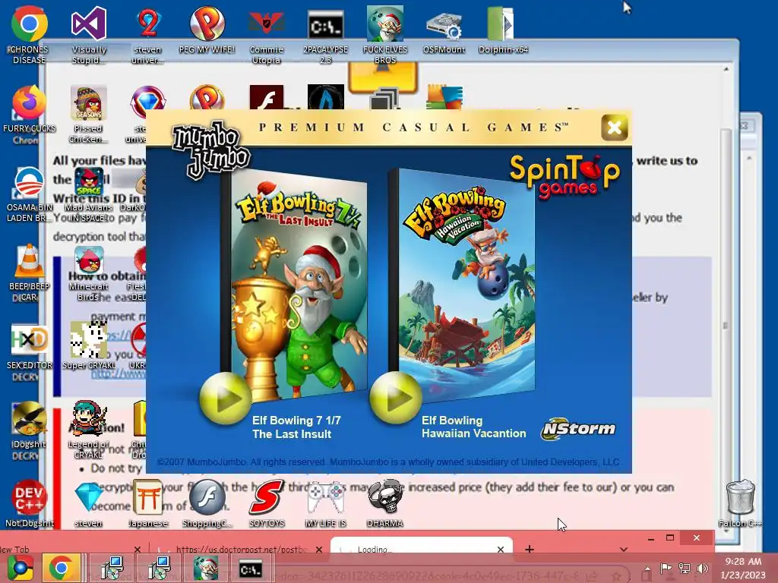Open MY LIFE IS game controller icon
Screen dimensions: 778x583
[x=325, y=503]
